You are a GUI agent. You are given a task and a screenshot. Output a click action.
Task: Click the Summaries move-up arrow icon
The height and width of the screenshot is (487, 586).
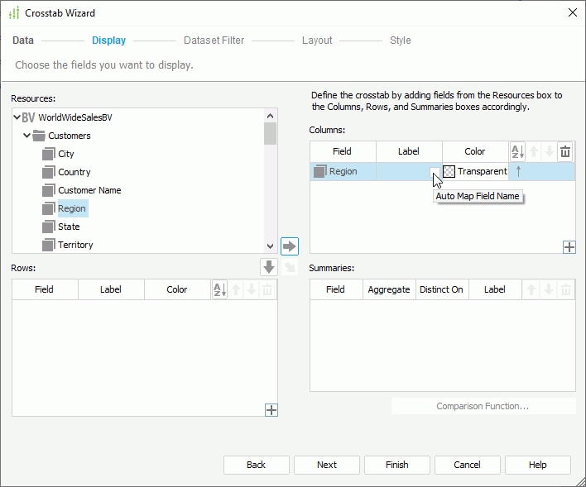[x=531, y=289]
